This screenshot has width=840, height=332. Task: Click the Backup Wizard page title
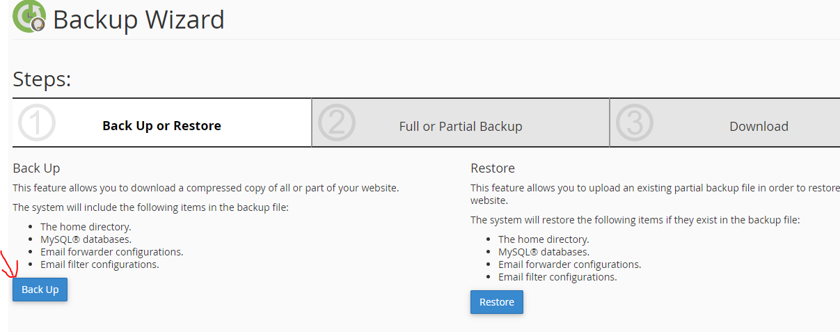pyautogui.click(x=138, y=19)
